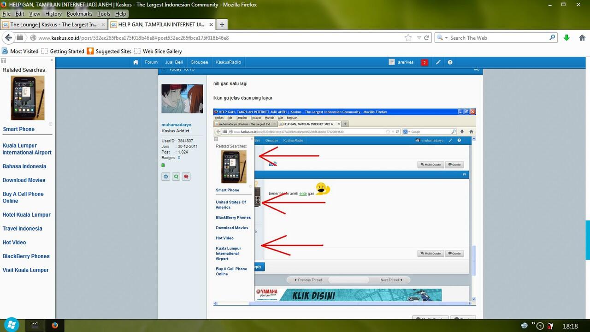Click the red report icon under muhamadaryo's profile

(186, 177)
